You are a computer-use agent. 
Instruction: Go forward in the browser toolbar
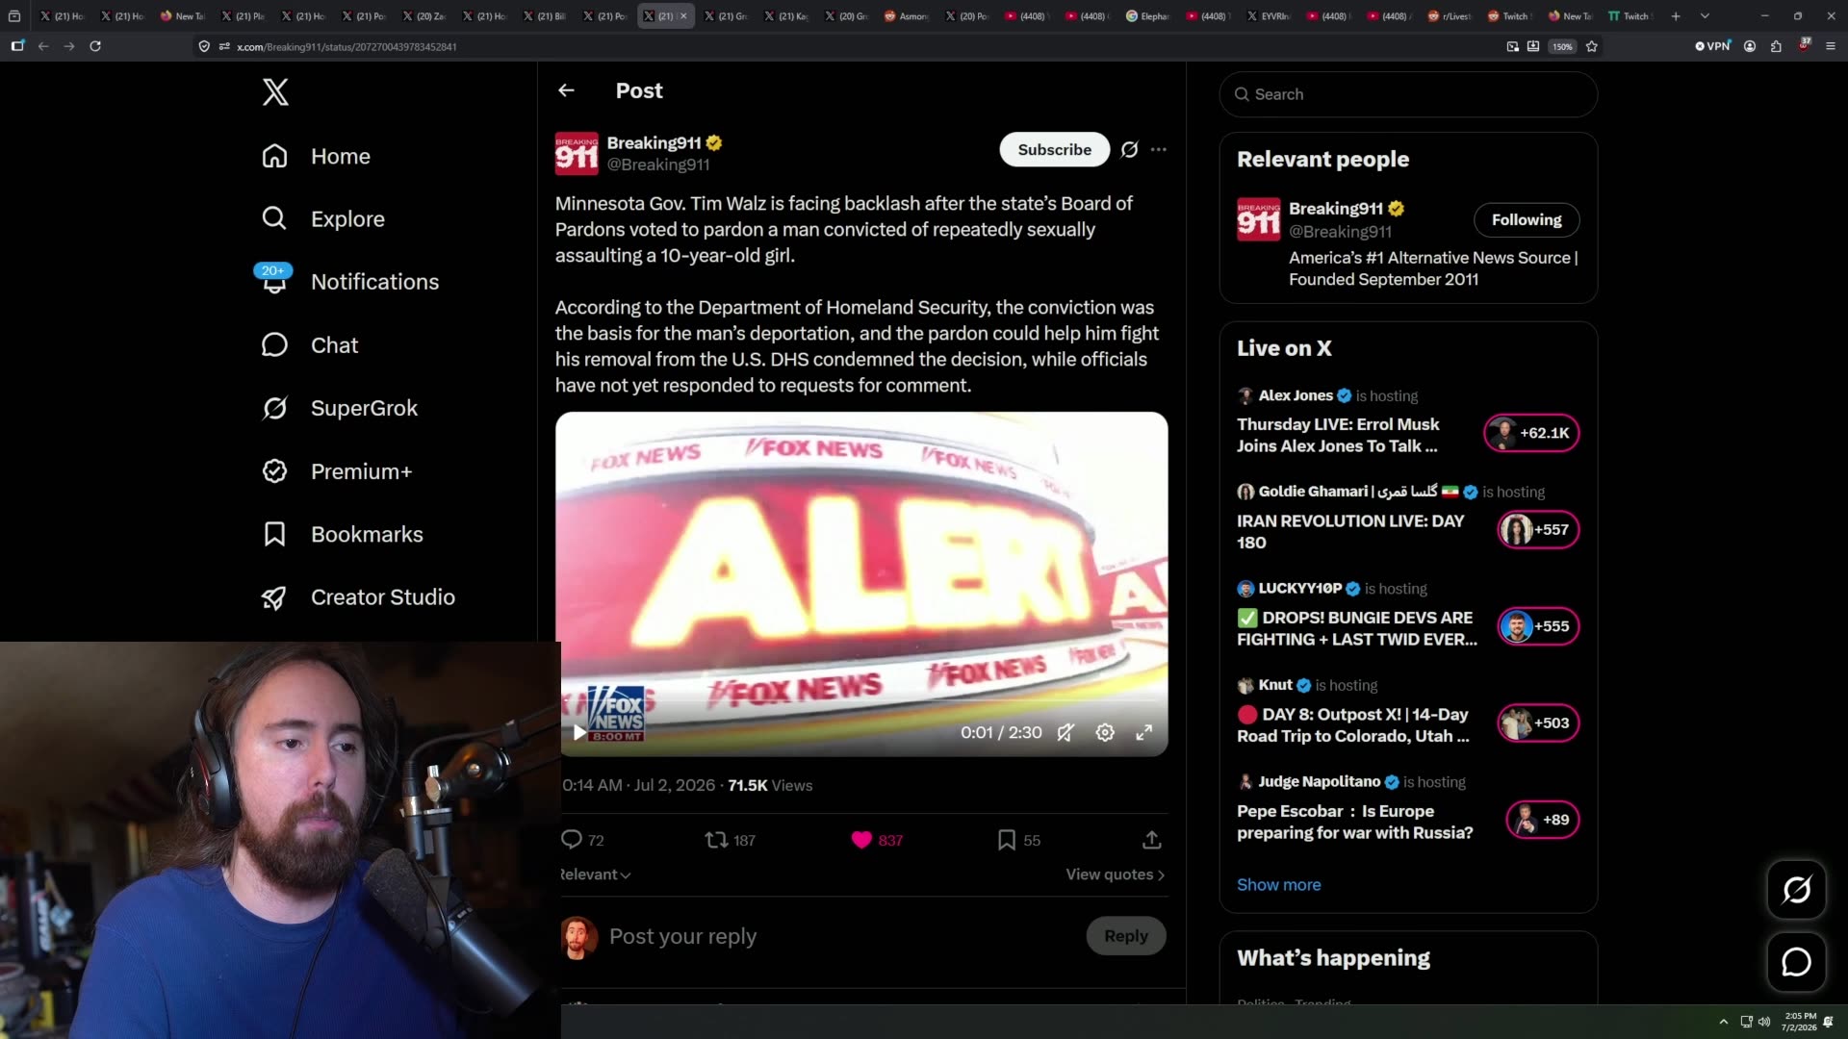69,46
